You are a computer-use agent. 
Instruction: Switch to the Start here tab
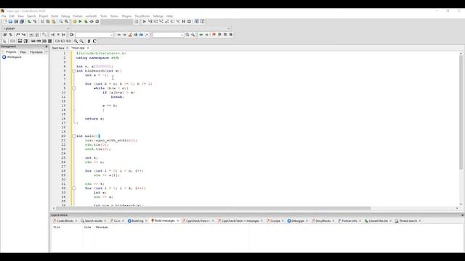tap(58, 48)
